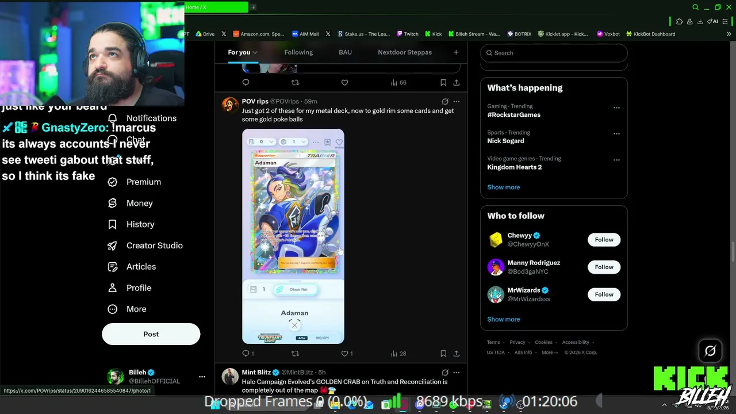Screen dimensions: 736x414
Task: Share the POV rips tweet
Action: [456, 354]
